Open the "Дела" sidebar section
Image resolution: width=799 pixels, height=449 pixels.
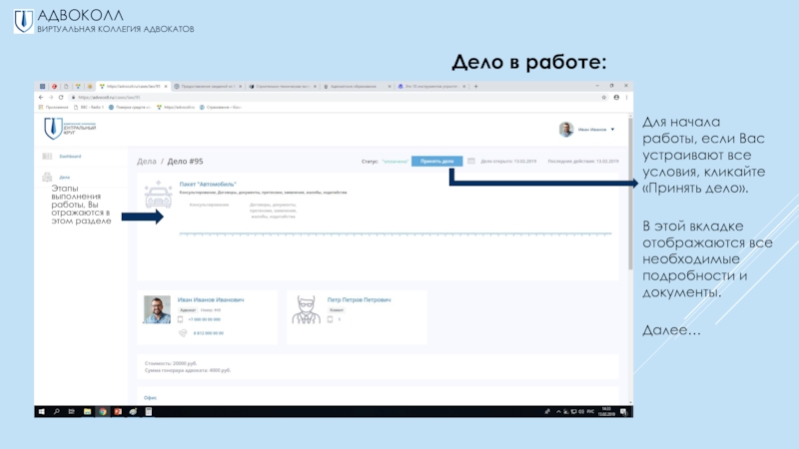pos(64,177)
